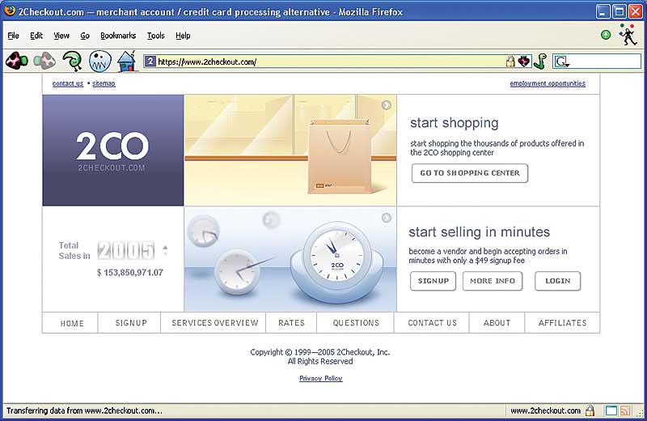The width and height of the screenshot is (647, 421).
Task: Click www.2checkout.com domain in status bar
Action: 545,410
